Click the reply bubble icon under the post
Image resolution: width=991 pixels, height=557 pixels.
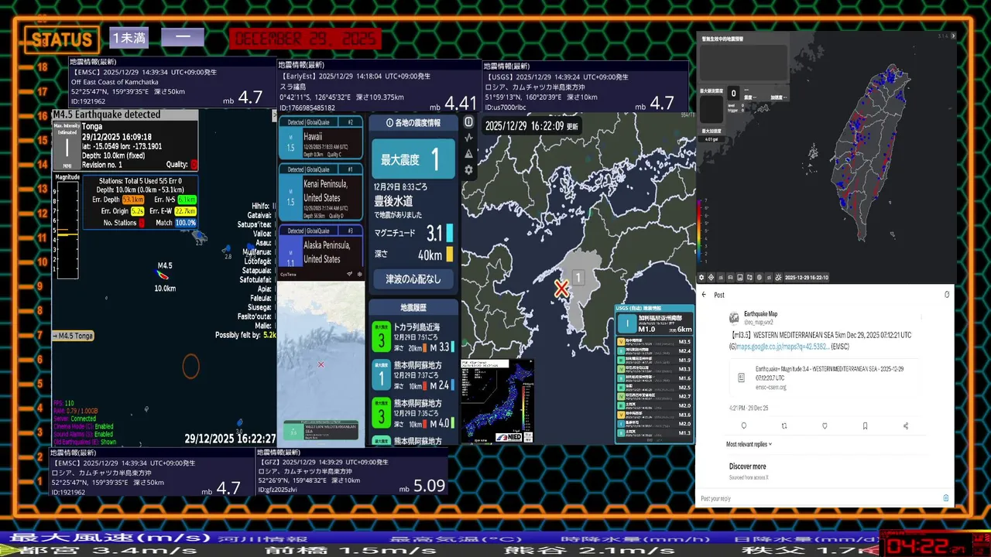click(744, 425)
